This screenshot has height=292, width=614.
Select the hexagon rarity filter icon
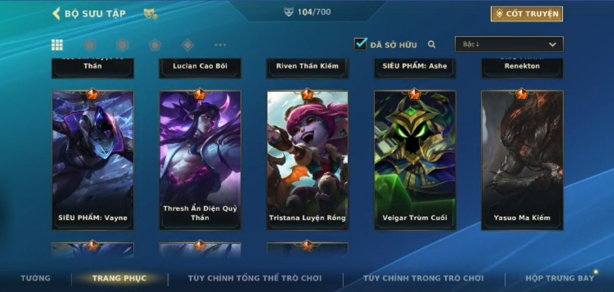(x=122, y=45)
